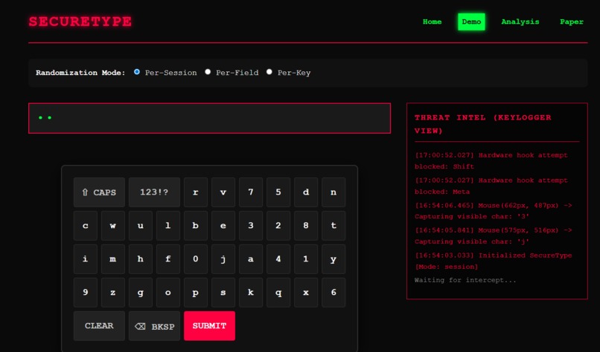Tap the '2' key on virtual keyboard
The width and height of the screenshot is (600, 352).
(278, 226)
